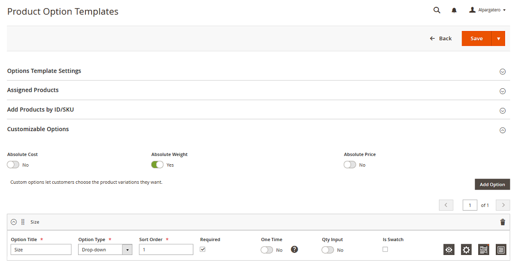Screen dimensions: 517x271
Task: Click the help question mark near One Time
Action: tap(294, 250)
